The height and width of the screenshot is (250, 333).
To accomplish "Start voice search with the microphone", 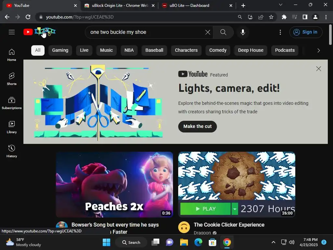I will tap(243, 32).
